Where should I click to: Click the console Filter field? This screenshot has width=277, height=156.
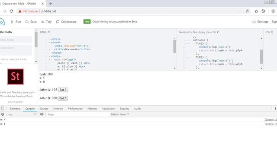[x=78, y=114]
